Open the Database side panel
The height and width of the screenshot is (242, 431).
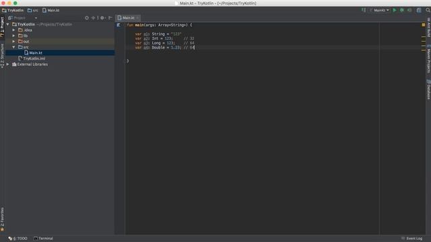[x=428, y=89]
